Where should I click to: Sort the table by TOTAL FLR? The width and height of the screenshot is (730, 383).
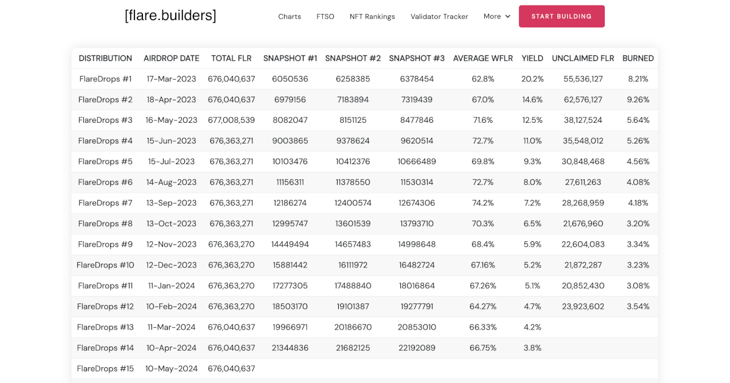pyautogui.click(x=231, y=58)
